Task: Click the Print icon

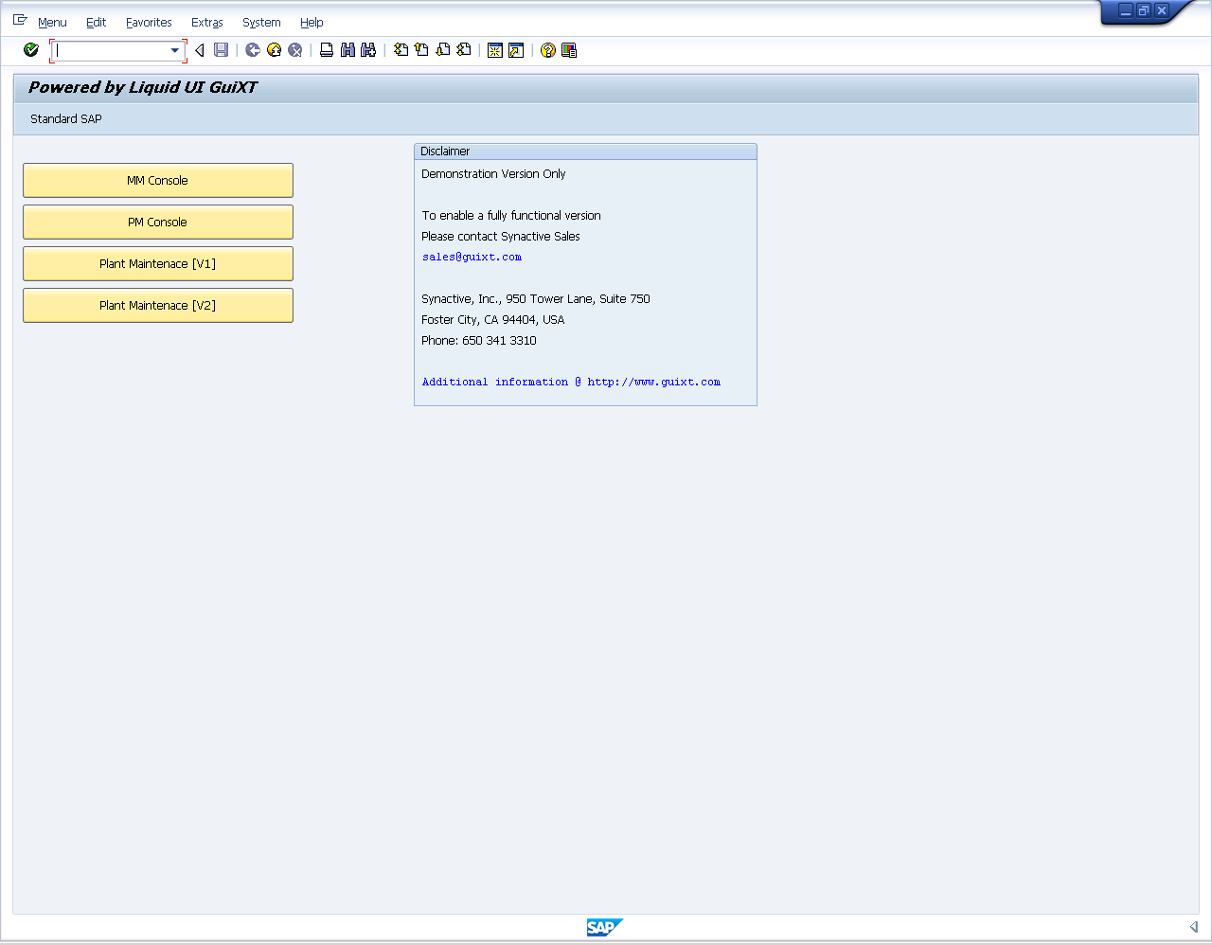Action: 327,50
